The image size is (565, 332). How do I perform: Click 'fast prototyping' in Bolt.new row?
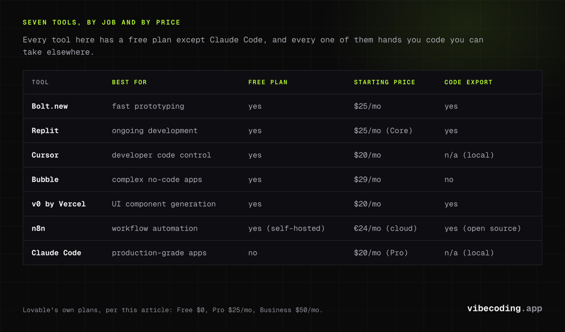click(x=148, y=106)
